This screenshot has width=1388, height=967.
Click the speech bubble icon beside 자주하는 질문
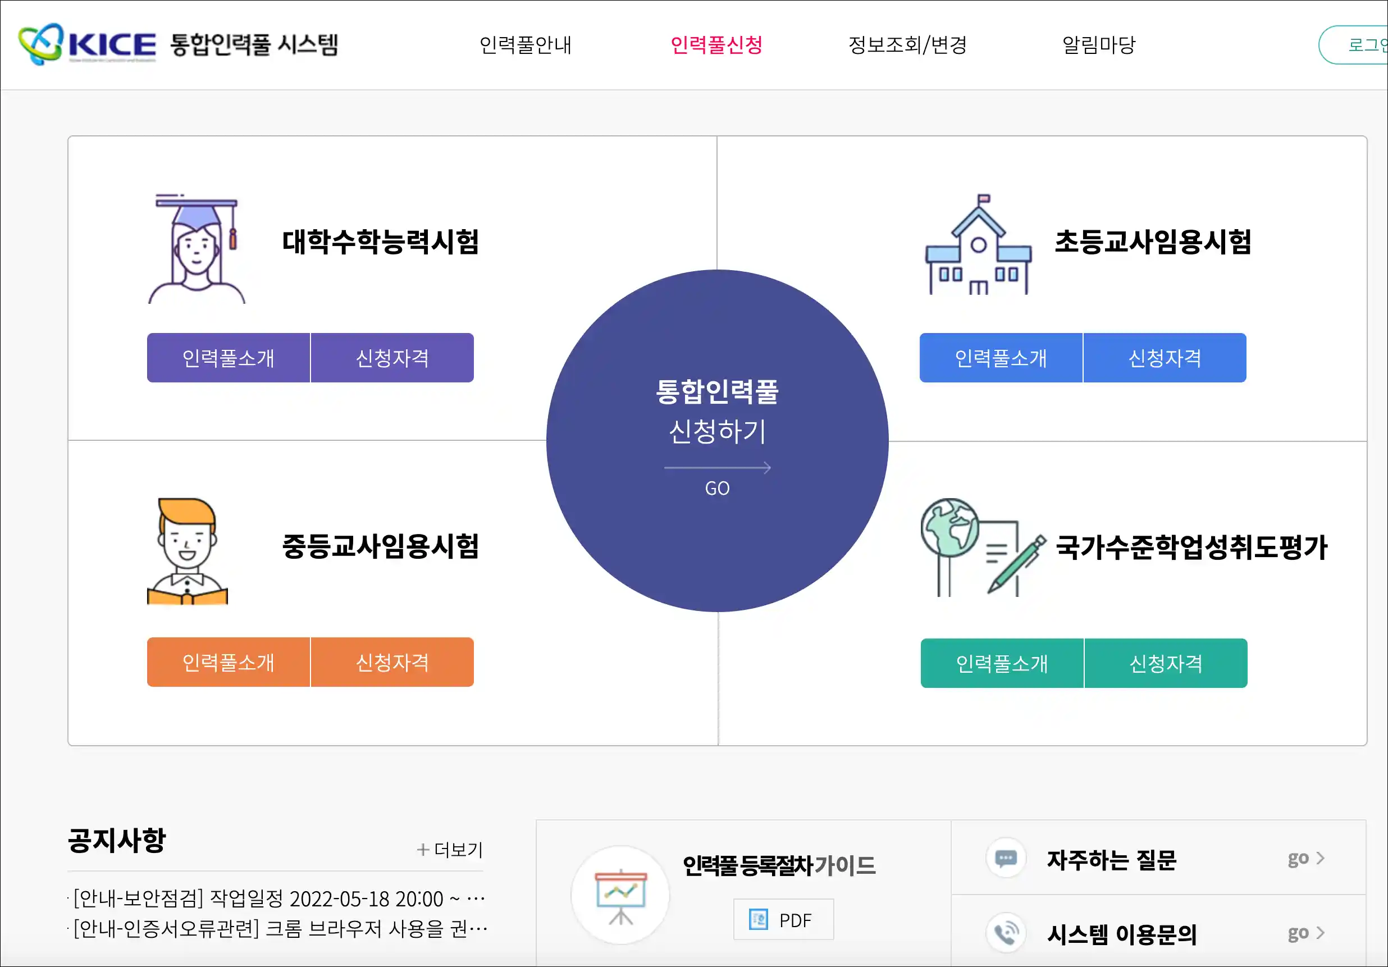click(x=1006, y=858)
